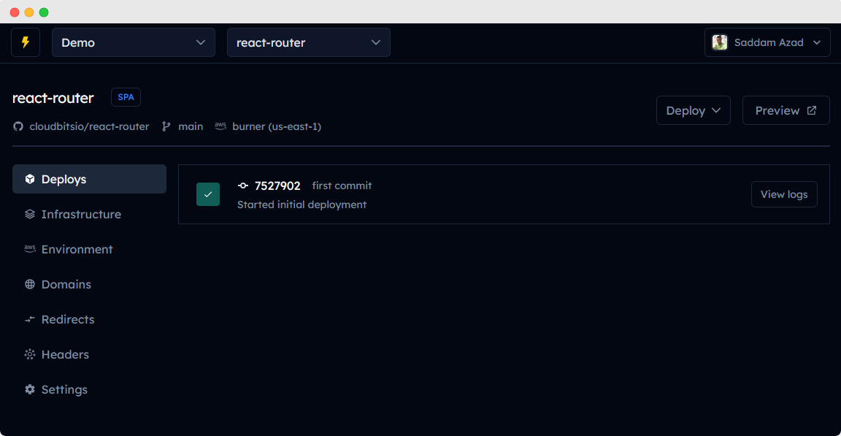
Task: Click the globe icon next to Domains
Action: [x=29, y=284]
